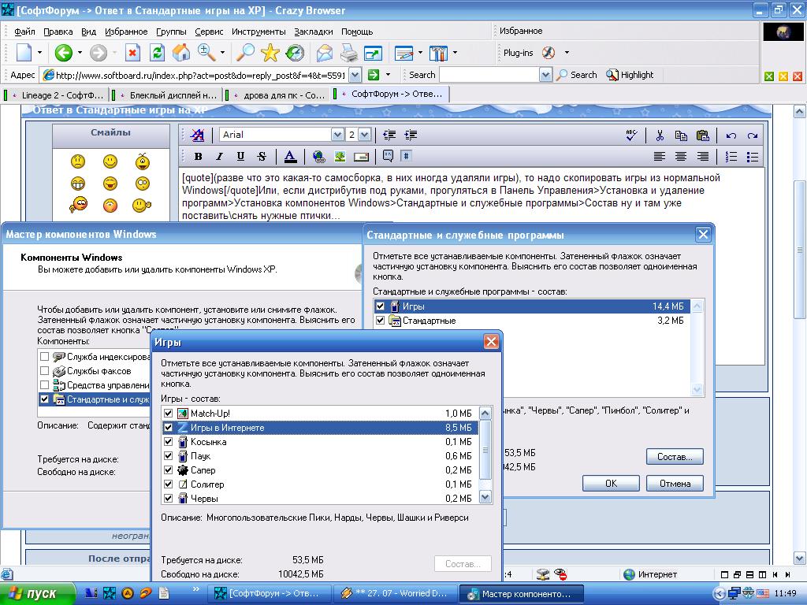Click the Print icon in toolbar
This screenshot has height=605, width=807.
pos(348,53)
